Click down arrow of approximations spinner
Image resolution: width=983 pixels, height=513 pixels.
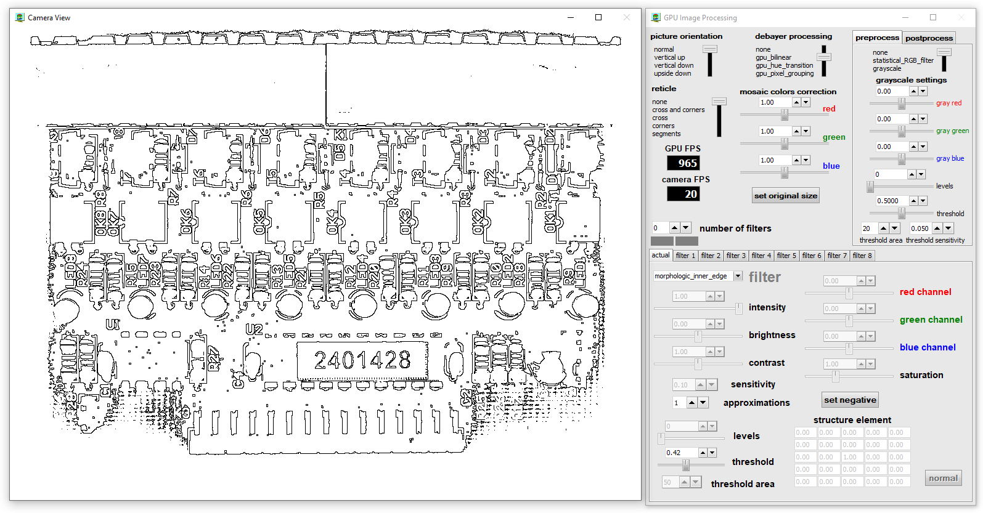(703, 403)
